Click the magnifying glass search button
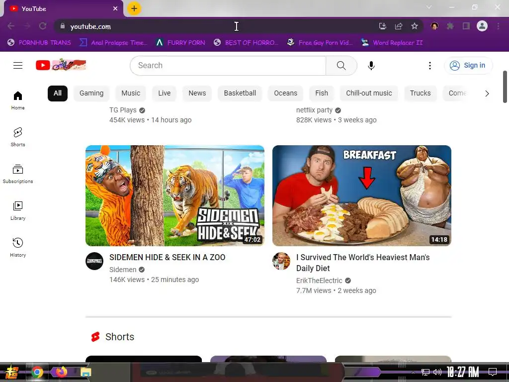Viewport: 509px width, 382px height. click(341, 65)
